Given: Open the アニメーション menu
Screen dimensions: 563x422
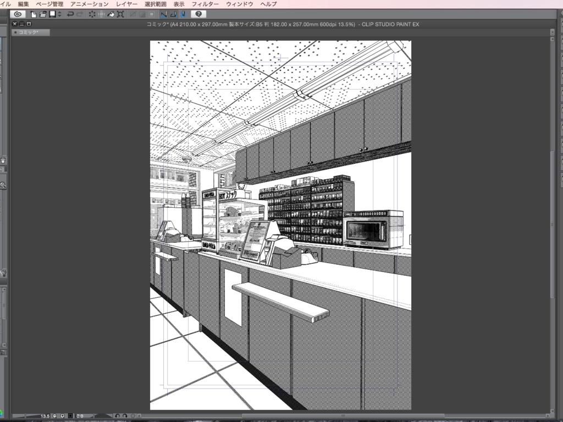Looking at the screenshot, I should 90,4.
